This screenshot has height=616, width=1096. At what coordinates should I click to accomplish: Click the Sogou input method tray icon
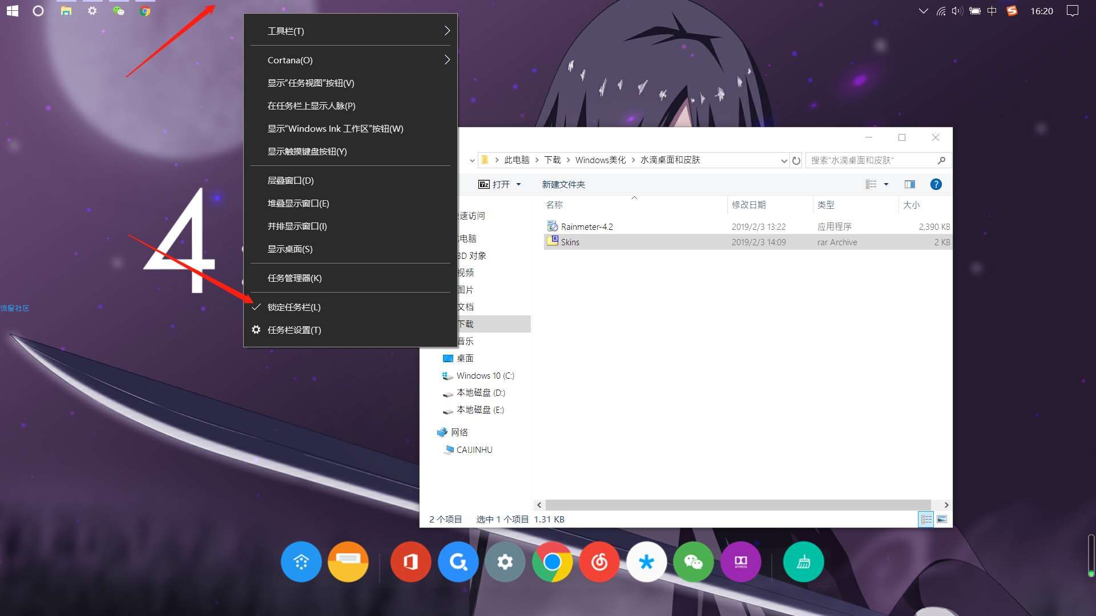click(1012, 11)
